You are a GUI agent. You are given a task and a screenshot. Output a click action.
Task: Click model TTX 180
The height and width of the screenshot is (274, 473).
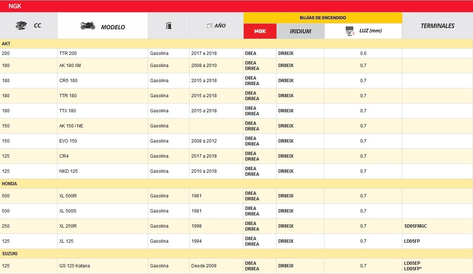(x=67, y=111)
